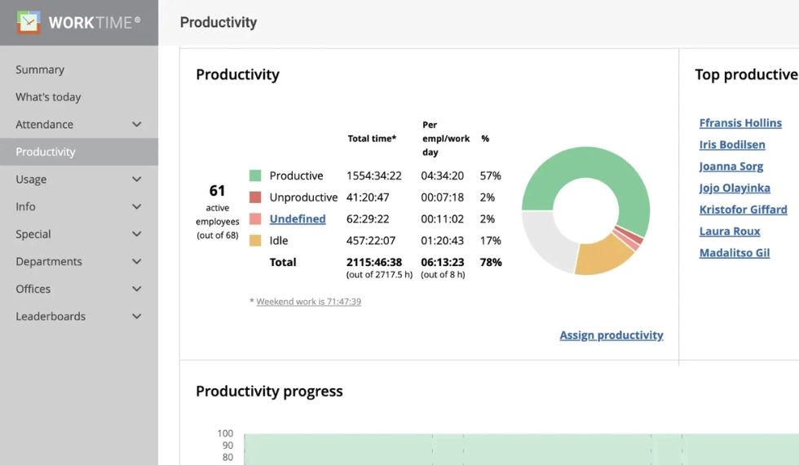Open Offices sidebar item
The width and height of the screenshot is (799, 465).
click(33, 289)
